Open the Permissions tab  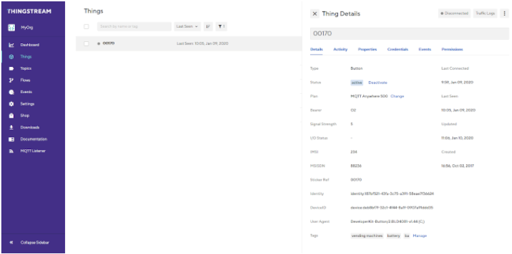click(x=452, y=49)
